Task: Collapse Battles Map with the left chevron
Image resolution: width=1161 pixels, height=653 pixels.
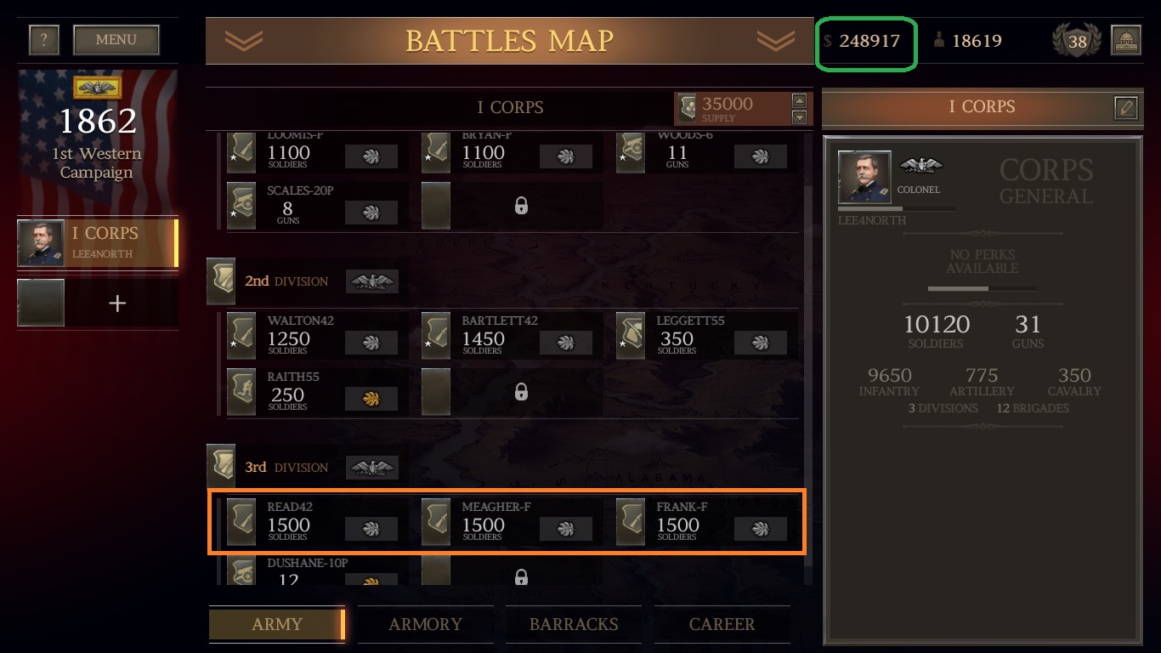Action: coord(244,40)
